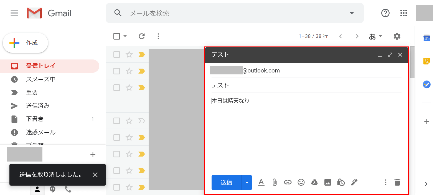Refresh the mail list
Screen dimensions: 437x195
click(142, 36)
